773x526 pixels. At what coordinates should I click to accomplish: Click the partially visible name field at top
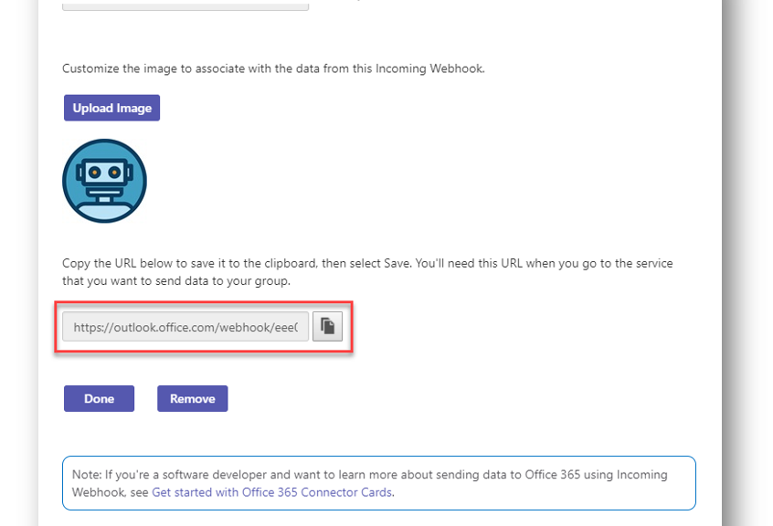coord(185,5)
